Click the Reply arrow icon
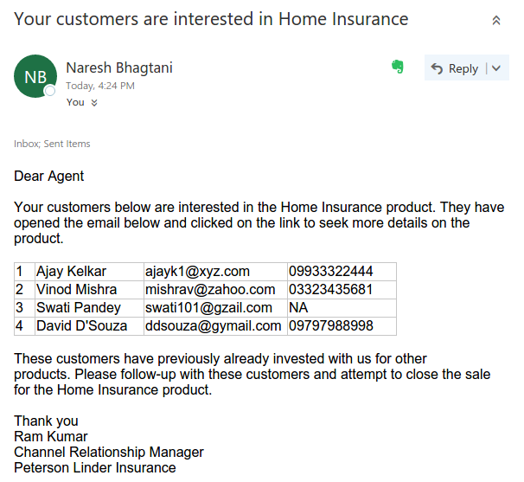 point(437,68)
